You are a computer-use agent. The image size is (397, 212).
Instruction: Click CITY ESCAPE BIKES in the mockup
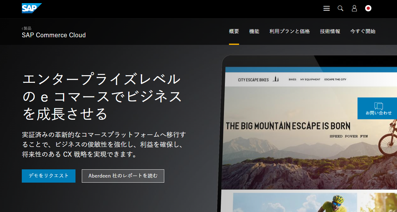coord(253,80)
